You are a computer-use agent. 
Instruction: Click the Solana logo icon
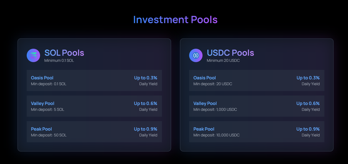click(33, 55)
